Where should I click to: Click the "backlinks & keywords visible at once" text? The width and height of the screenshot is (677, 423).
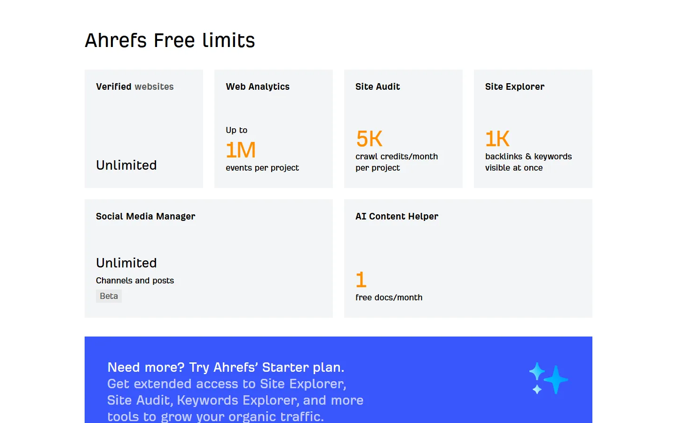tap(528, 162)
